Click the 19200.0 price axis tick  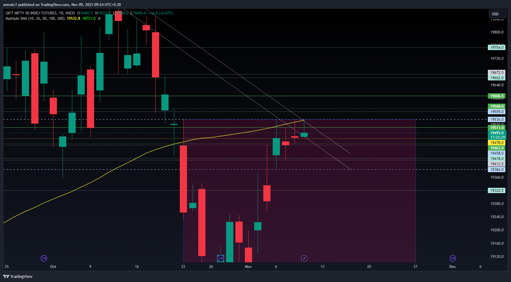tap(497, 230)
